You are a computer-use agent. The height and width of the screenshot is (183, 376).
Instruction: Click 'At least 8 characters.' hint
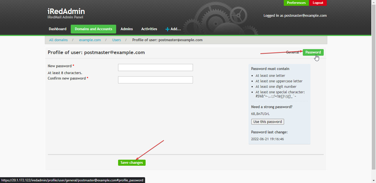tap(65, 73)
